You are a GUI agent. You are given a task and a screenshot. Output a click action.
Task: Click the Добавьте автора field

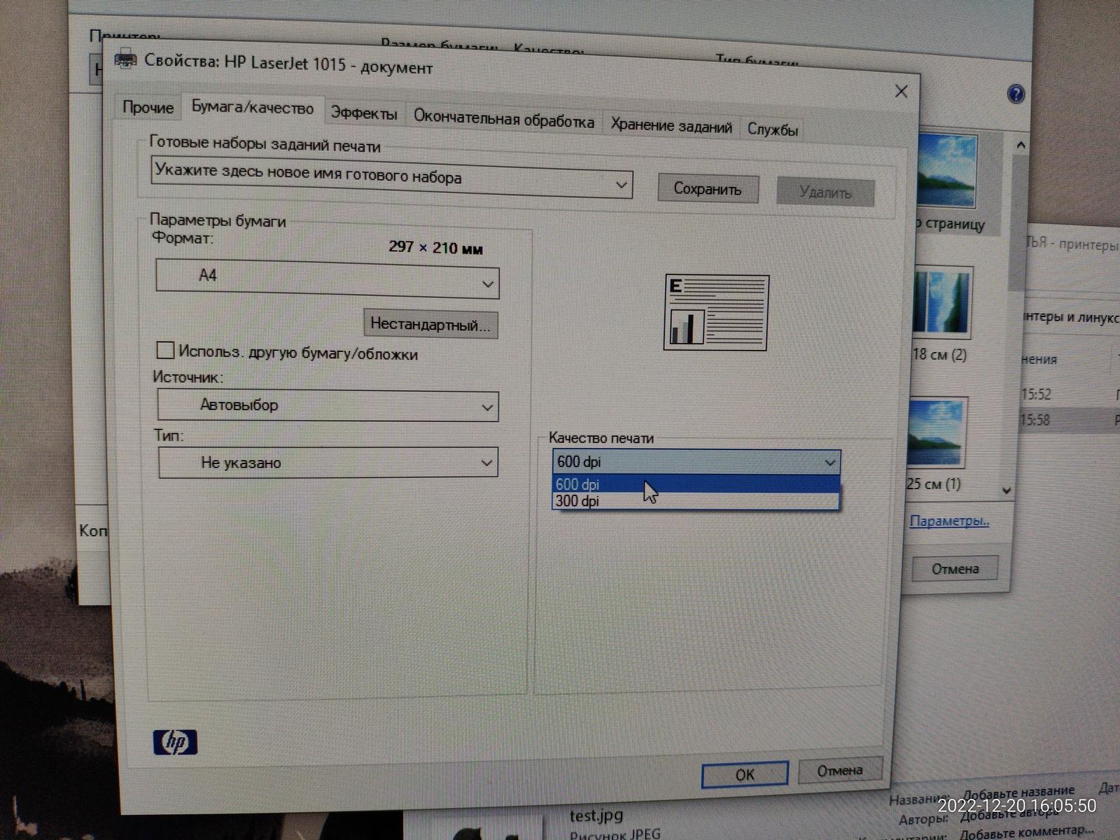pos(1009,813)
